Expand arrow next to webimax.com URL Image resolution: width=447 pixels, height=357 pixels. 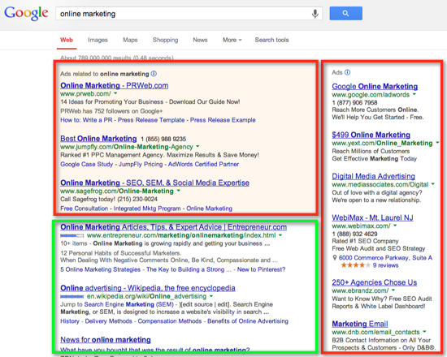395,226
